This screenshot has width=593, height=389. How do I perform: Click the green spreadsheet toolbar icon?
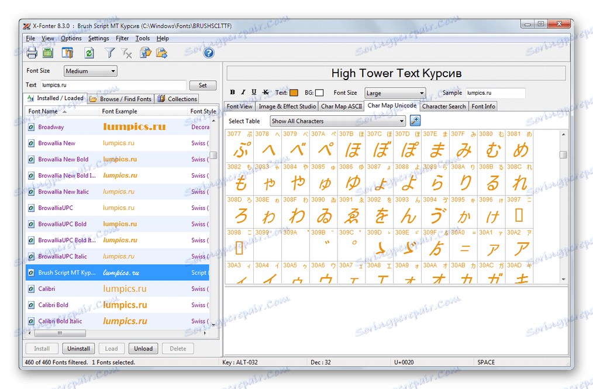point(47,53)
